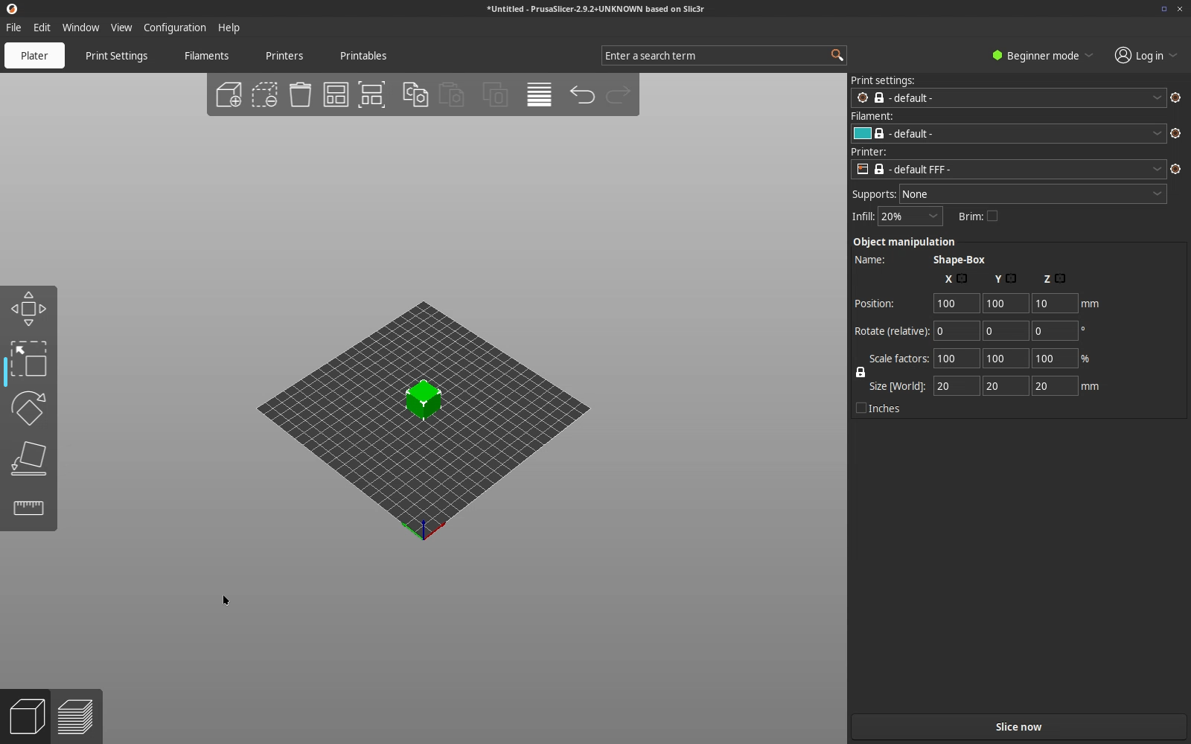
Task: Toggle the Brim checkbox
Action: point(992,216)
